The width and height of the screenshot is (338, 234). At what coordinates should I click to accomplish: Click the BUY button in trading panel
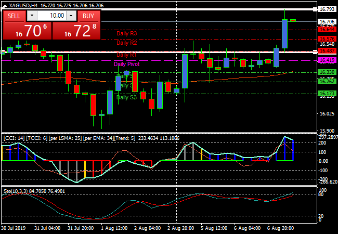88,16
